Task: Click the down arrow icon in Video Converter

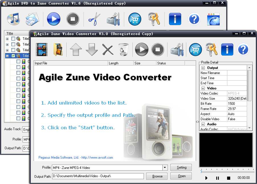Action: pos(92,49)
